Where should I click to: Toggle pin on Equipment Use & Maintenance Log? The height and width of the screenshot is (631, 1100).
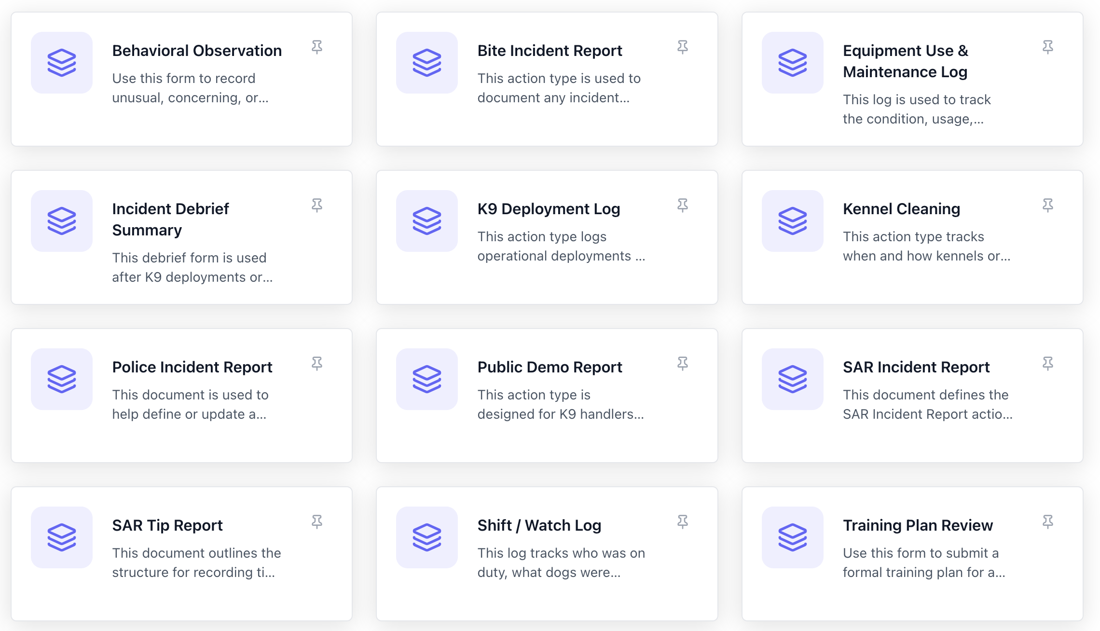(x=1047, y=47)
